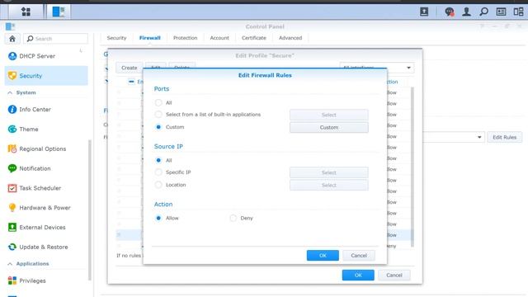This screenshot has height=297, width=528.
Task: Switch to the Account tab
Action: 219,38
